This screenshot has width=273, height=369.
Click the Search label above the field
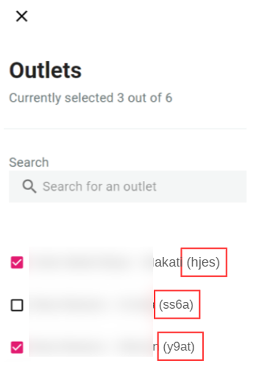(29, 162)
